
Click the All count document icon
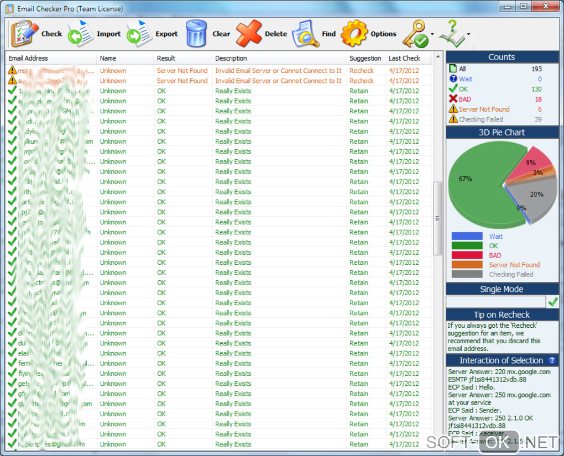coord(453,69)
